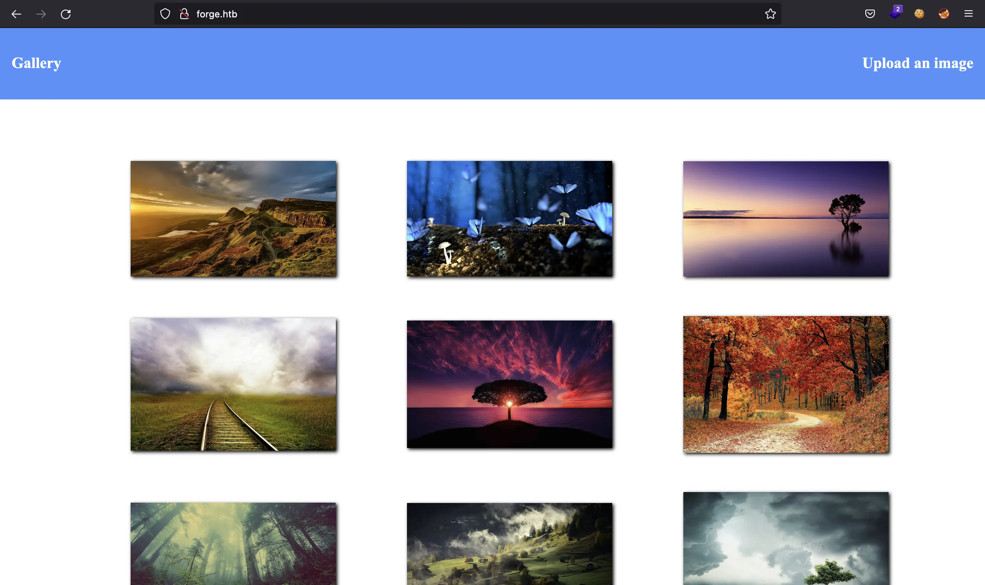The image size is (985, 585).
Task: Click the insecure connection padlock icon
Action: tap(184, 14)
